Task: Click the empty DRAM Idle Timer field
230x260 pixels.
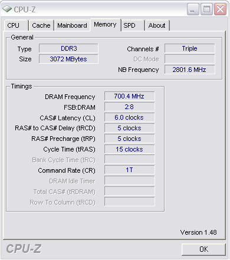Action: tap(130, 180)
